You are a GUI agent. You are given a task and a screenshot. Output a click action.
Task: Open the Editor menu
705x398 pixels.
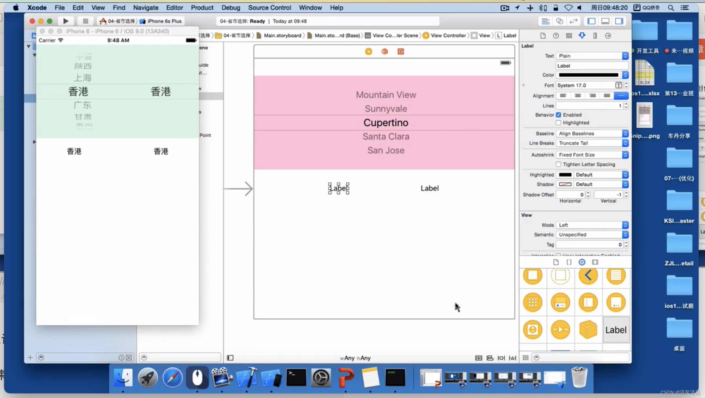174,8
